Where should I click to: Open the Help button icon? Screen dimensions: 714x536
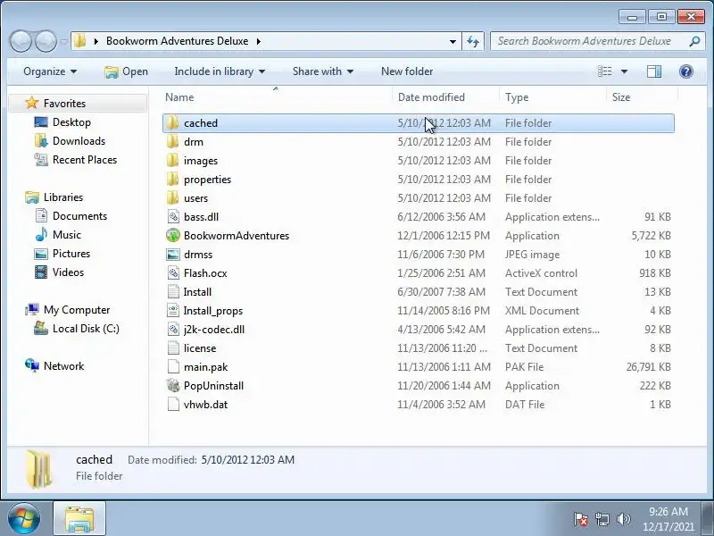point(685,71)
